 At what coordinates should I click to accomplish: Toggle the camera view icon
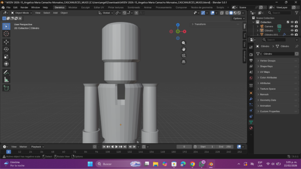[x=184, y=56]
